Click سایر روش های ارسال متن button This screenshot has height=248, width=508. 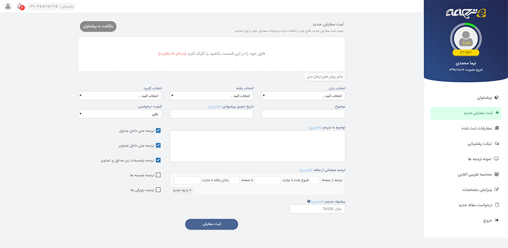[325, 77]
